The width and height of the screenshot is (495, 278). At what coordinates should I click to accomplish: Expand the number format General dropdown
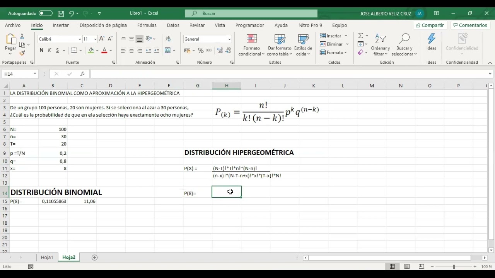(x=230, y=39)
